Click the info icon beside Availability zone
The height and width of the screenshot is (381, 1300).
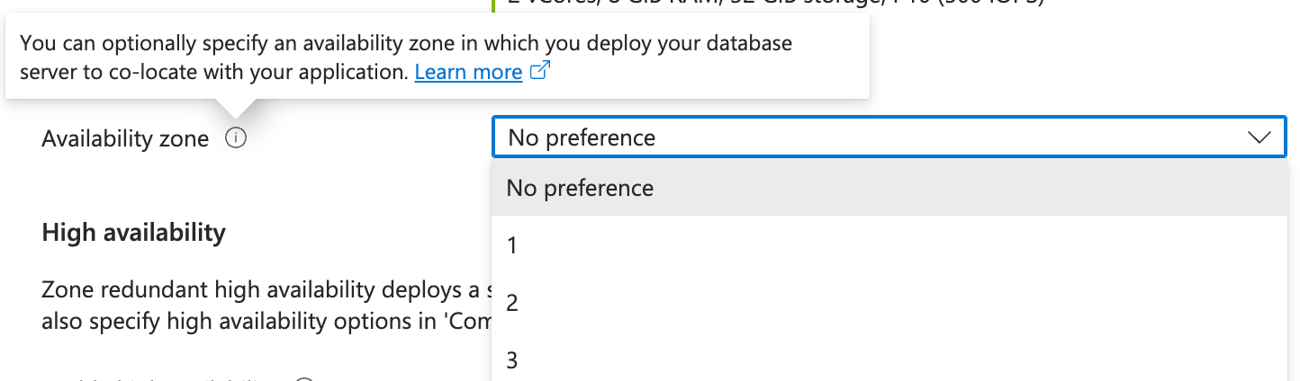tap(236, 138)
